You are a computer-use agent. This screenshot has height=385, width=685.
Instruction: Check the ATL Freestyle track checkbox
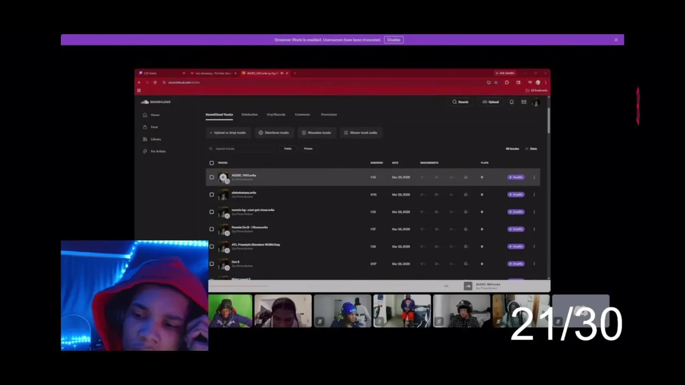pyautogui.click(x=211, y=247)
